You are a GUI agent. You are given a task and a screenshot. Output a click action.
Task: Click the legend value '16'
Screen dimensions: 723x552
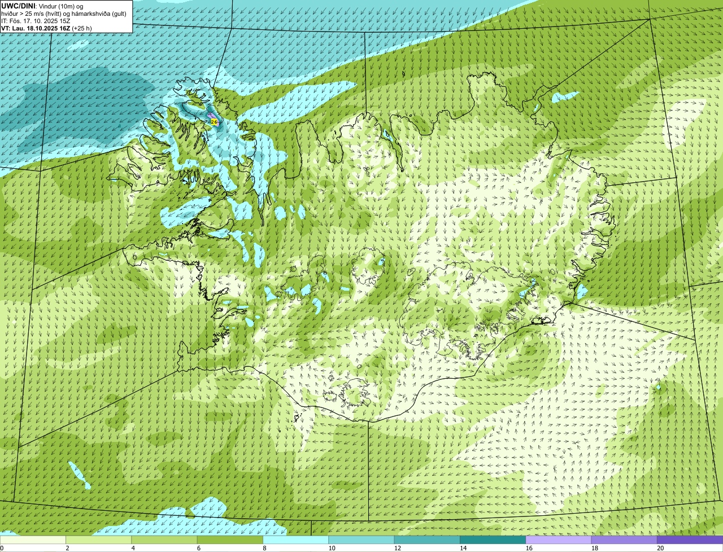pos(529,548)
